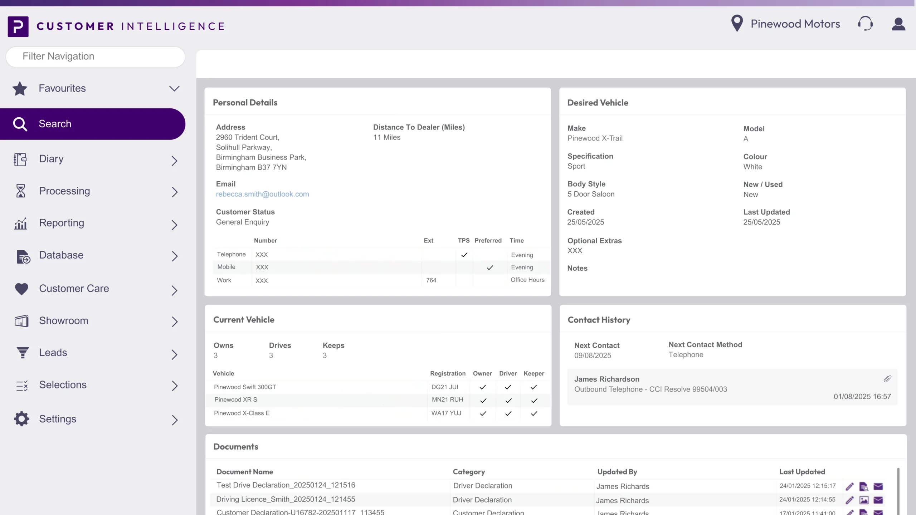Image resolution: width=916 pixels, height=515 pixels.
Task: Click the Showroom building icon
Action: (21, 321)
